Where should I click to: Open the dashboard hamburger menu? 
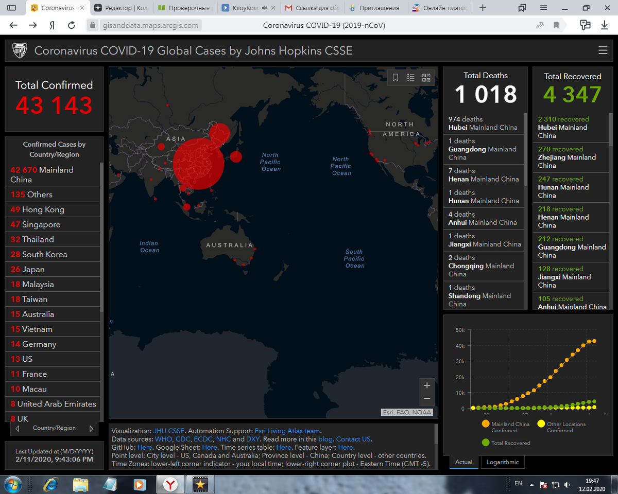click(x=603, y=50)
